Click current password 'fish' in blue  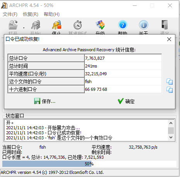click(x=43, y=147)
